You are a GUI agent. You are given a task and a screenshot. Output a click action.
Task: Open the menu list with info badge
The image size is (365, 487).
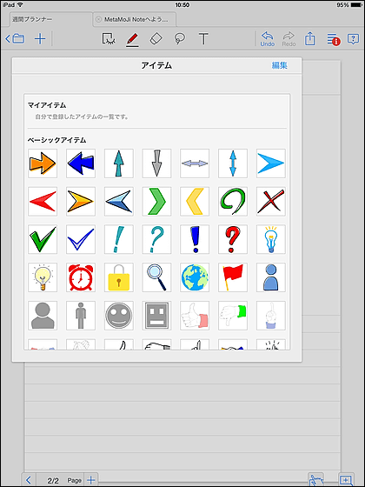333,39
